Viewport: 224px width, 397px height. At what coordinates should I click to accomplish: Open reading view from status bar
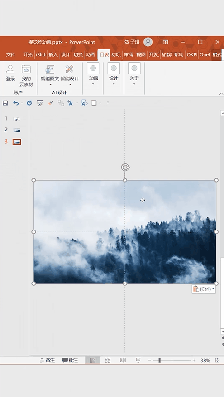pos(123,360)
